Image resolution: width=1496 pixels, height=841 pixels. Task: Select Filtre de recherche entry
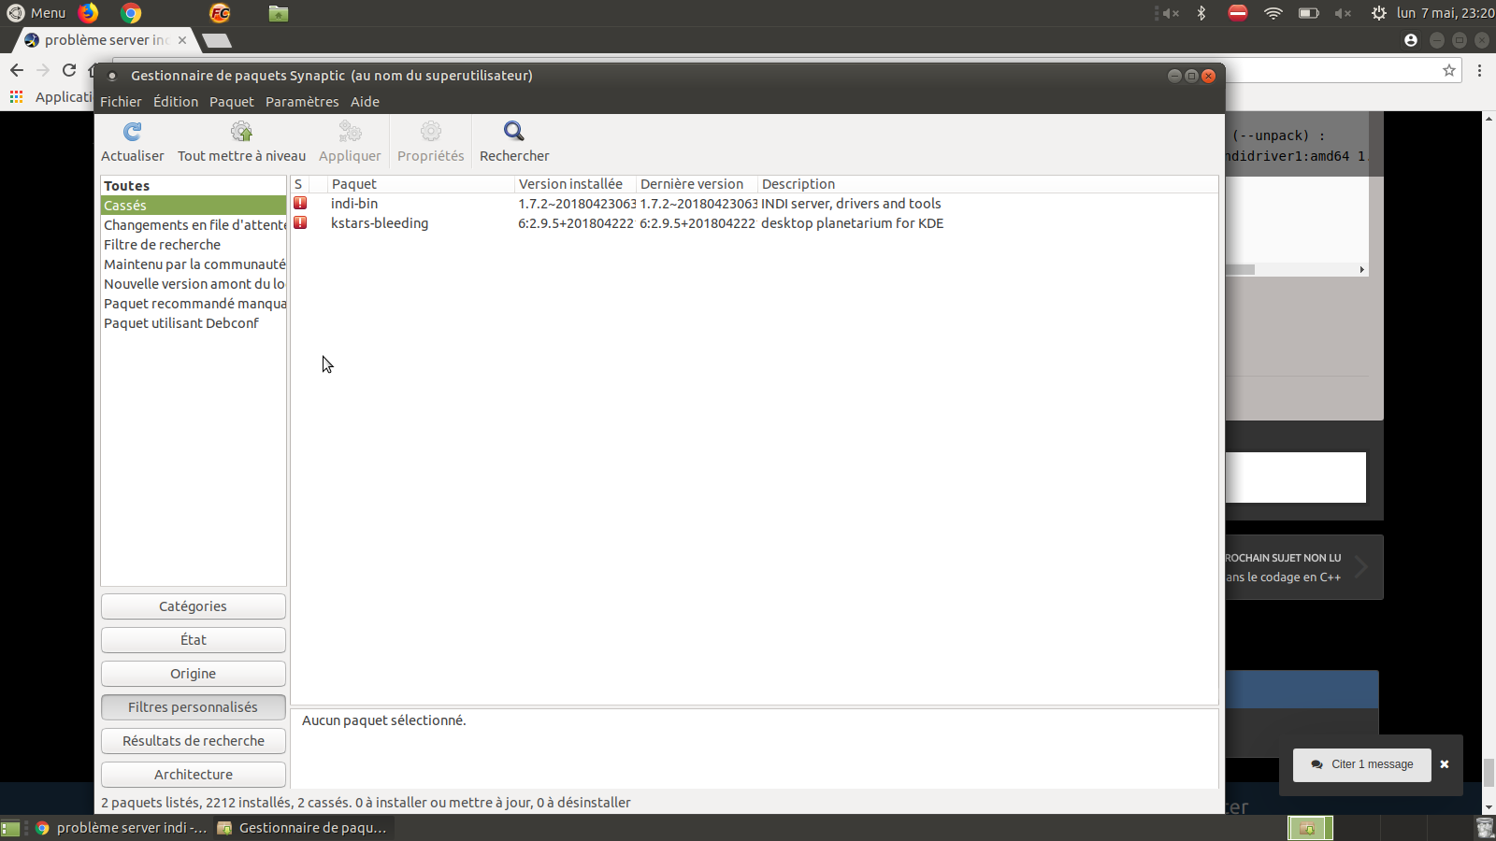[194, 245]
